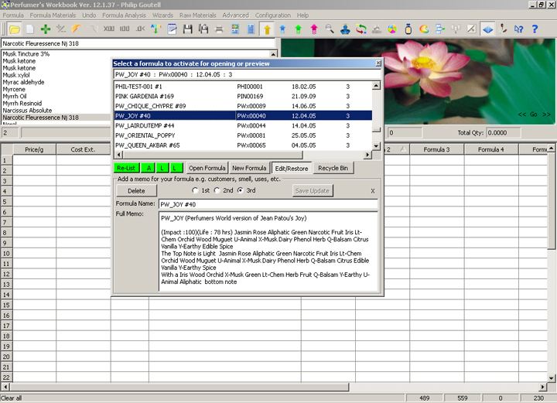Click the floppy disk save icon
The width and height of the screenshot is (557, 403).
coord(187,29)
